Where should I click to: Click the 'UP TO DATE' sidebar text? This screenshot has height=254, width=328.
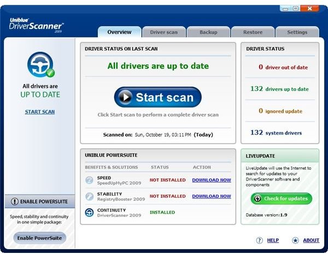pyautogui.click(x=40, y=95)
